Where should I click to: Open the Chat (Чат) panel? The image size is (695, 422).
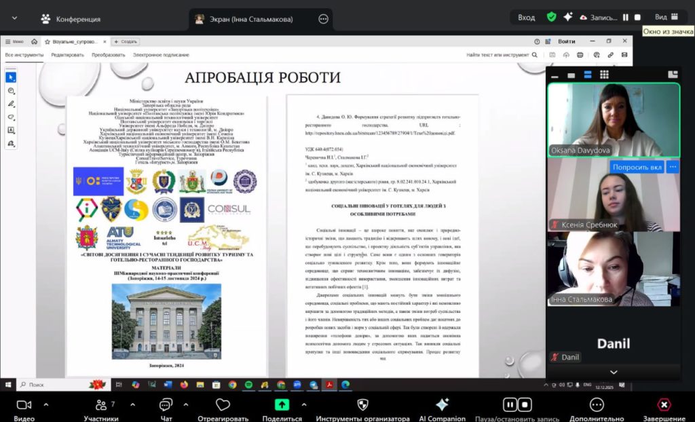[166, 404]
